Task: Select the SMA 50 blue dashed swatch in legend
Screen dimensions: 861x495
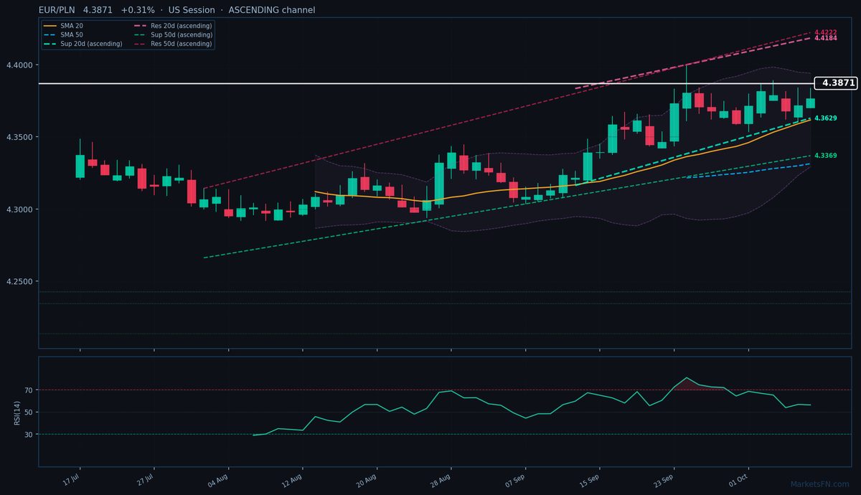Action: coord(50,34)
